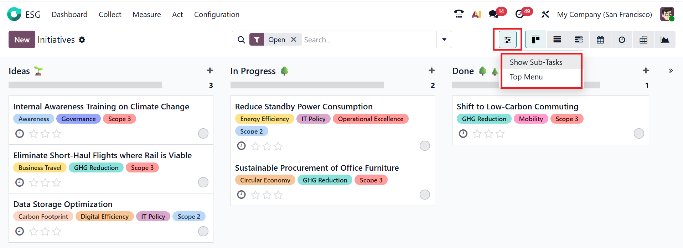The width and height of the screenshot is (683, 248).
Task: Expand the search options dropdown arrow
Action: pos(444,40)
